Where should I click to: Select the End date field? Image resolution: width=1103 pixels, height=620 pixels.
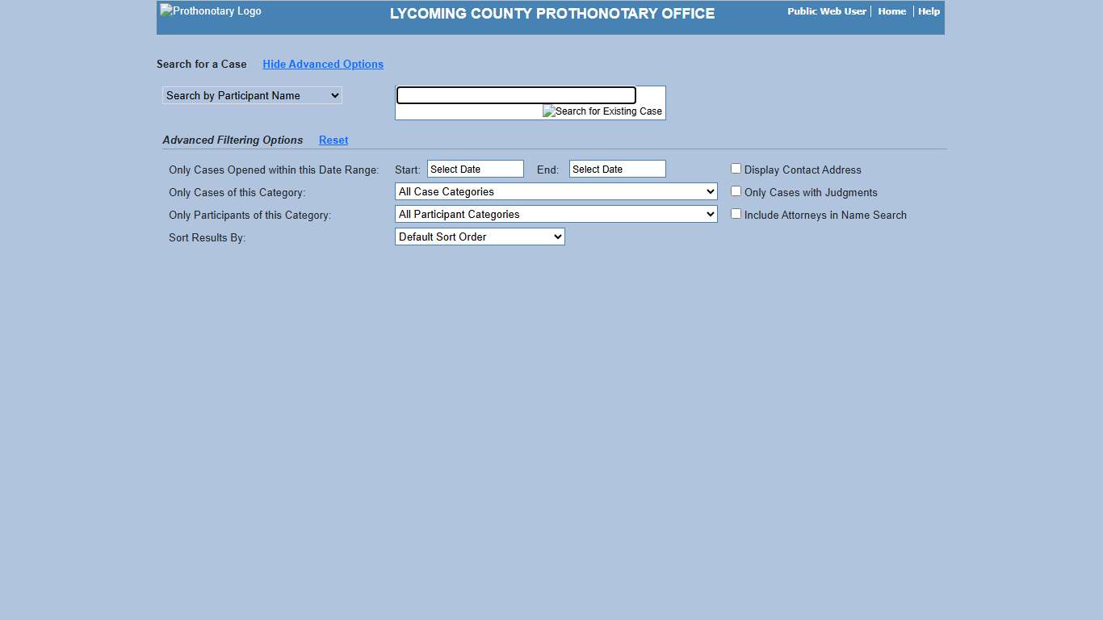[617, 169]
